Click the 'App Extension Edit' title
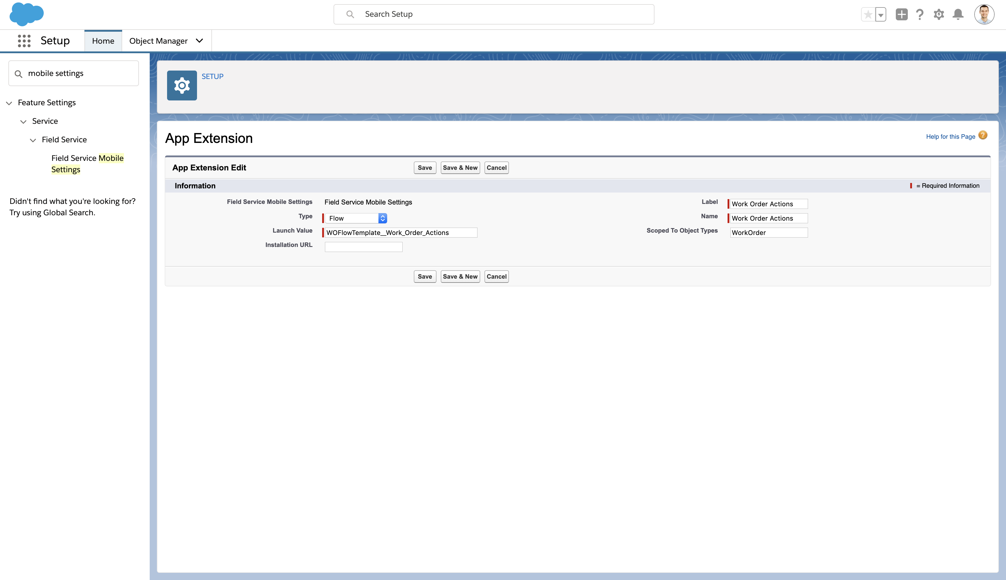1006x580 pixels. [x=209, y=168]
